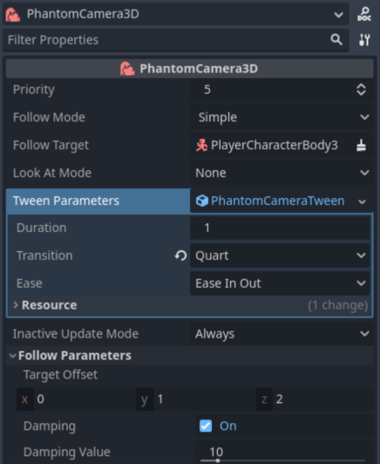Click the inspector property tools icon
This screenshot has height=464, width=380.
[364, 39]
